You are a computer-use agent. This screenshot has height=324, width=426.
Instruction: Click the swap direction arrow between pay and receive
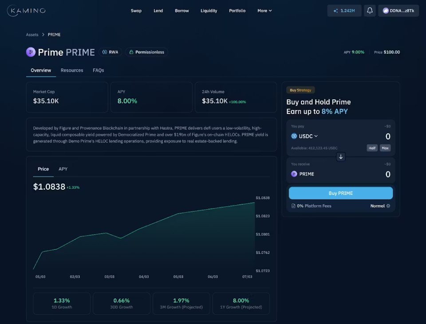341,156
